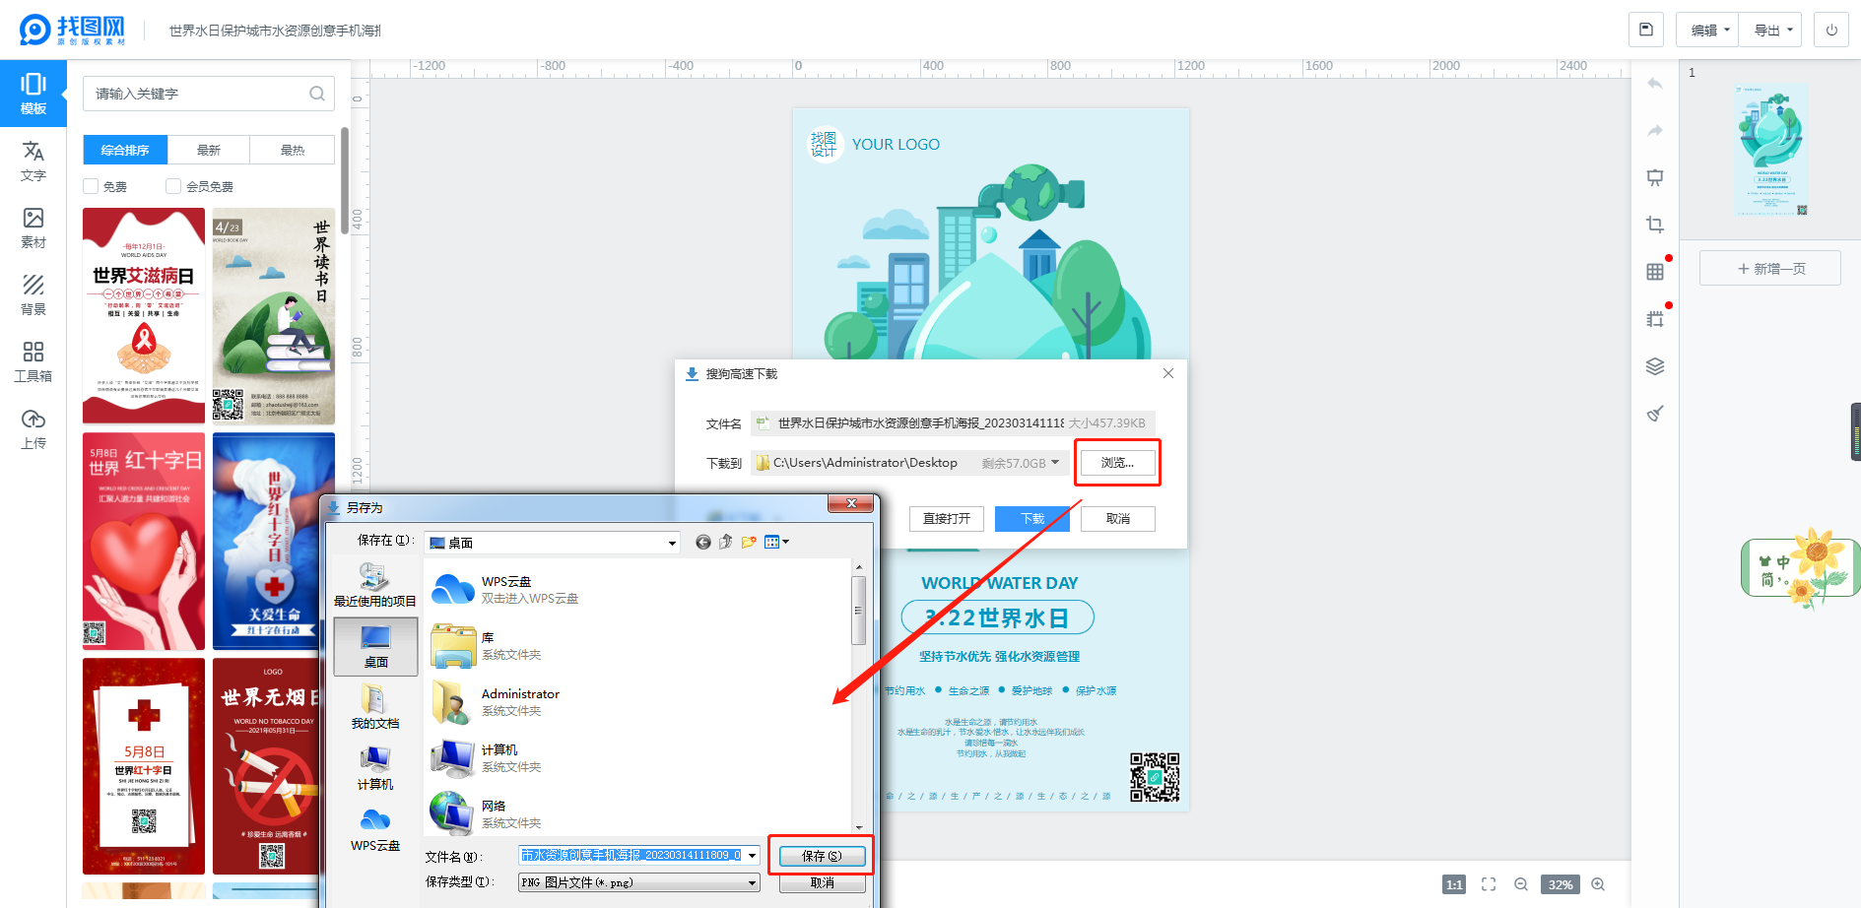This screenshot has height=908, width=1861.
Task: Click the save icon in top bar
Action: click(x=1645, y=30)
